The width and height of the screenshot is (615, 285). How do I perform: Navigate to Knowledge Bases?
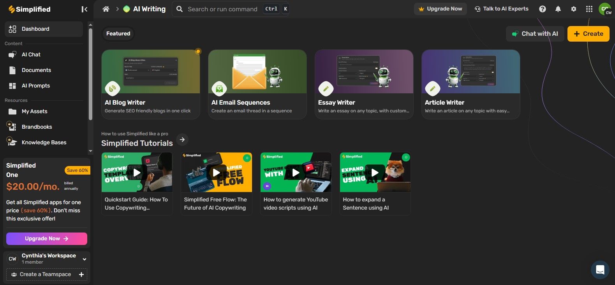pyautogui.click(x=44, y=143)
